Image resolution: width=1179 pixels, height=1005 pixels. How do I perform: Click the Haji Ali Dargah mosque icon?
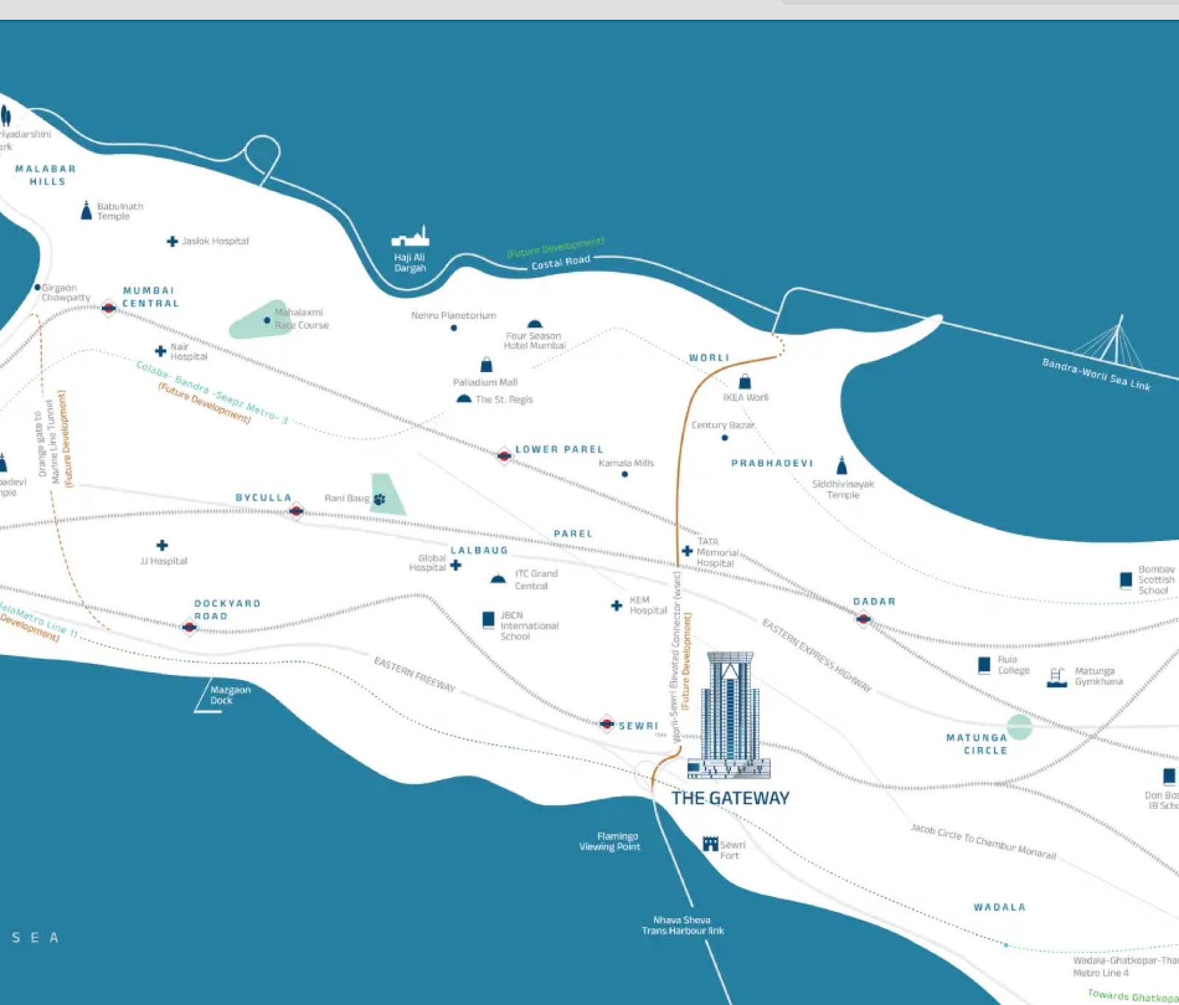point(410,237)
